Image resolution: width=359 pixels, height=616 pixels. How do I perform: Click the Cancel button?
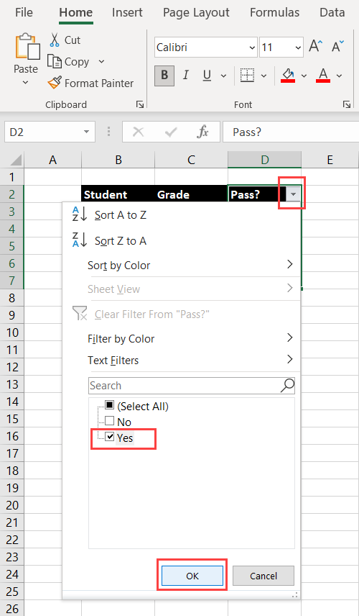tap(264, 576)
